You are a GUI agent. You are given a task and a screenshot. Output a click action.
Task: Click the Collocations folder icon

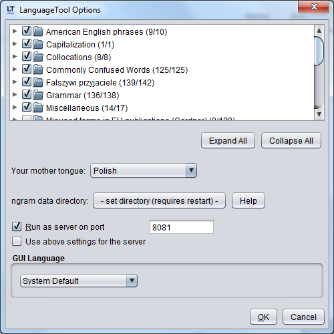[38, 57]
